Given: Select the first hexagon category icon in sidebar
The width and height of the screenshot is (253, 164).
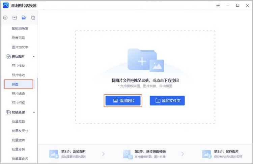Looking at the screenshot, I should [5, 18].
